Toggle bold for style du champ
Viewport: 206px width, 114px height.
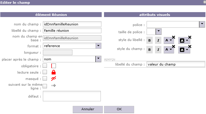150,50
